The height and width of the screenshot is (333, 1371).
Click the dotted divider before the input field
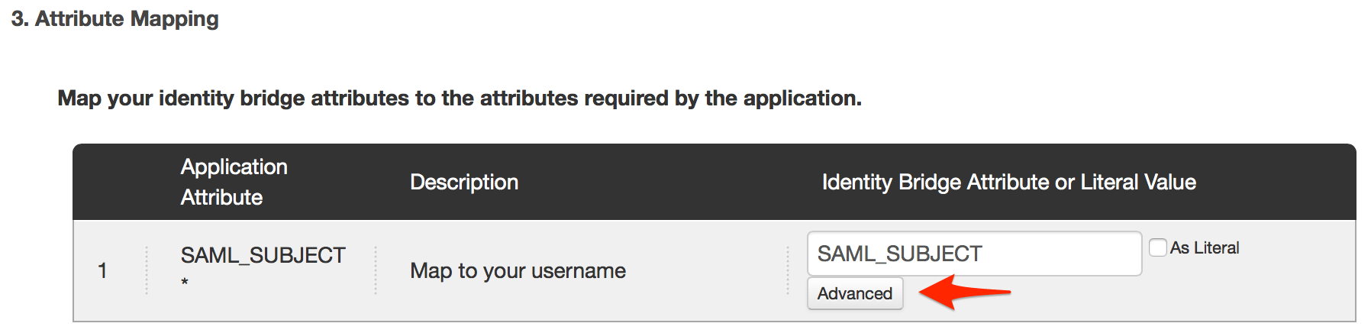(788, 270)
